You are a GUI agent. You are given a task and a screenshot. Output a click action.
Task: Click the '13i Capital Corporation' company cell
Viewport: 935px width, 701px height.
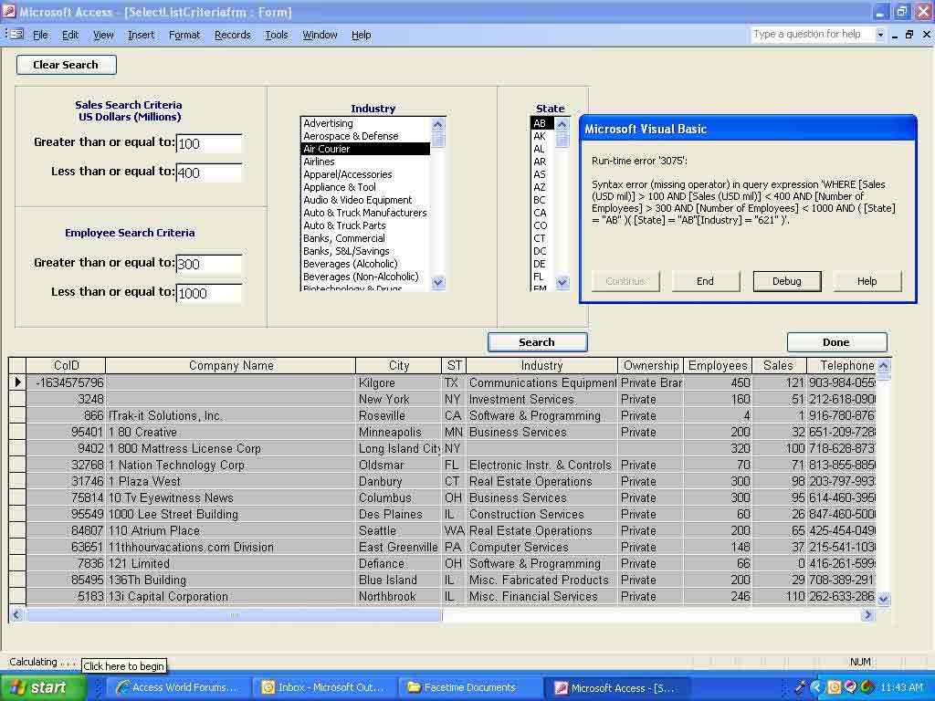tap(231, 596)
